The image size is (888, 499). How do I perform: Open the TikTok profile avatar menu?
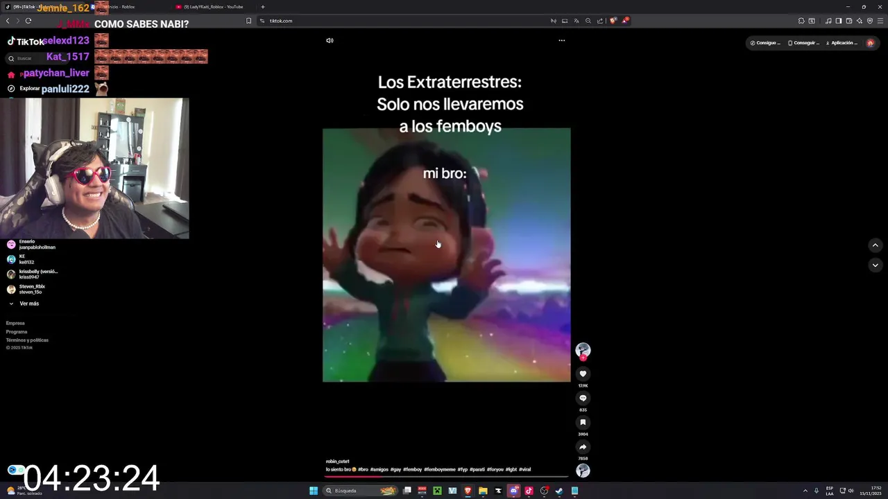871,43
